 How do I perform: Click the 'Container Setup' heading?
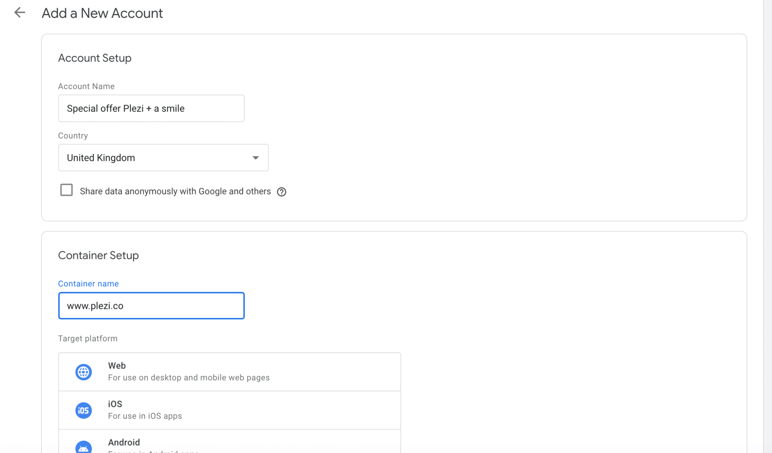[x=98, y=256]
